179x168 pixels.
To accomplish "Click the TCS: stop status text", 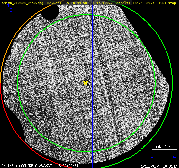I will [167, 3].
